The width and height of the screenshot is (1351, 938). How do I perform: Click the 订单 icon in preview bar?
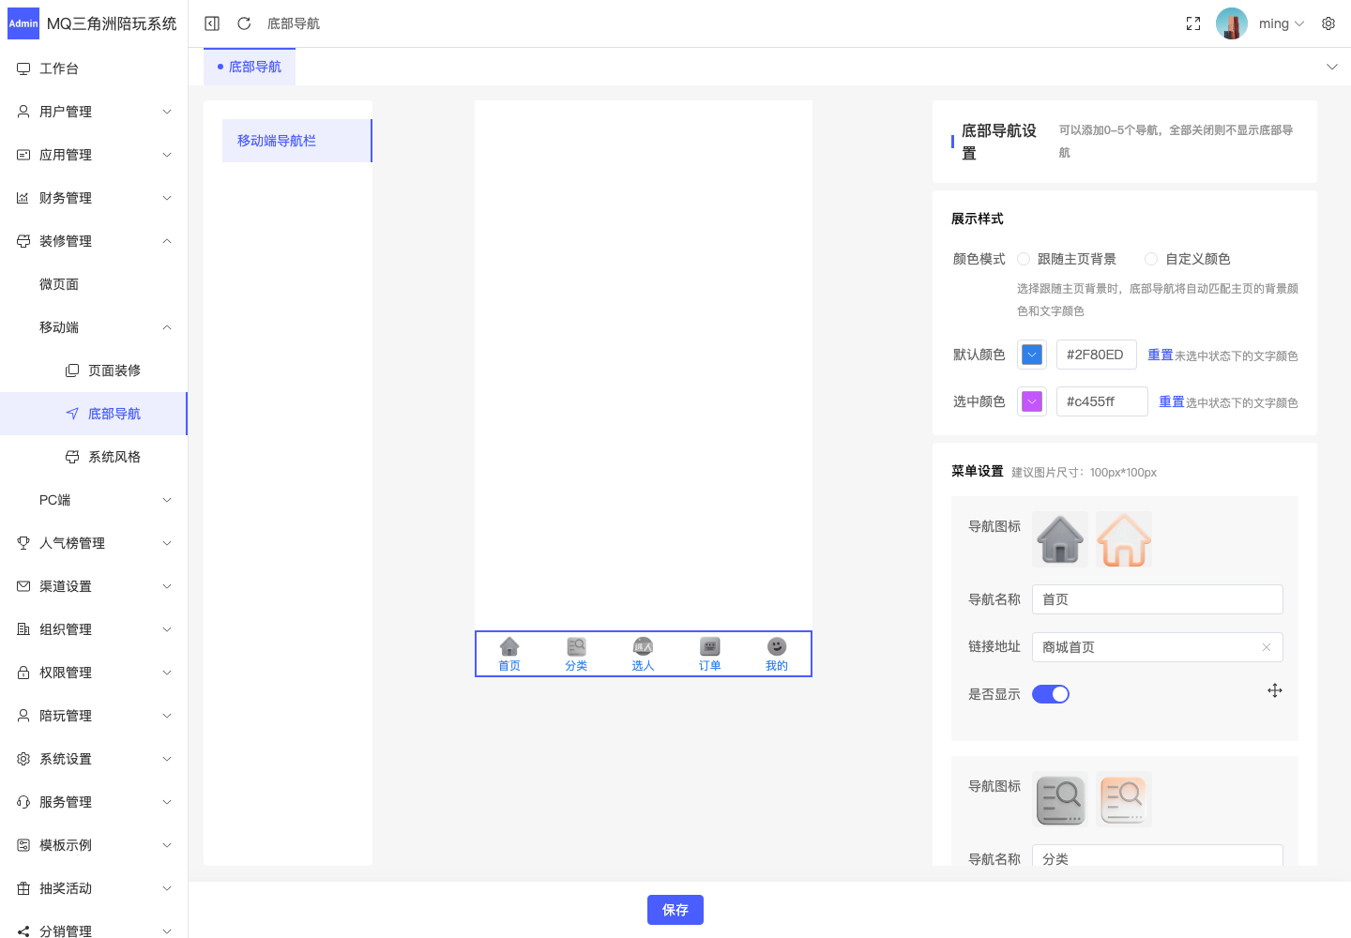tap(710, 646)
